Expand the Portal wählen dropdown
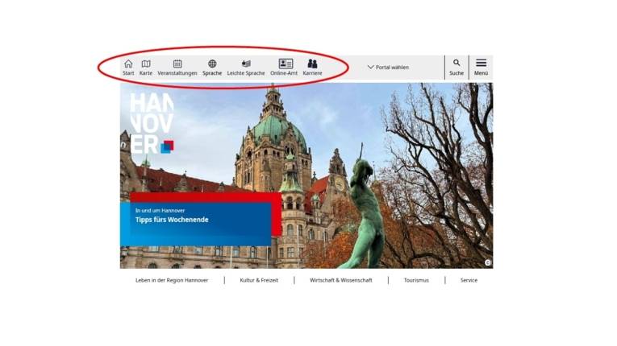Screen dimensions: 617x346 (388, 68)
